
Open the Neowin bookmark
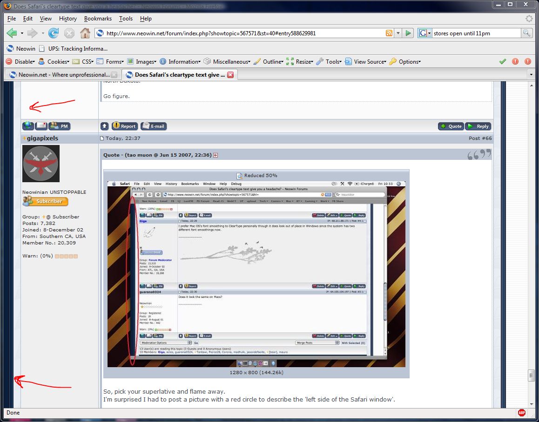pos(21,48)
